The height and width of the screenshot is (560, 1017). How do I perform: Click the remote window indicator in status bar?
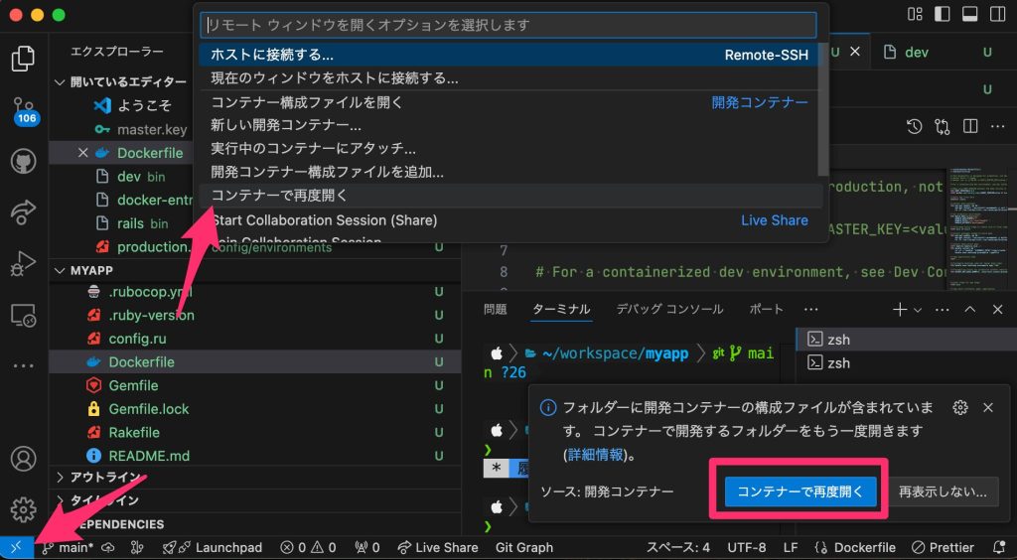15,547
